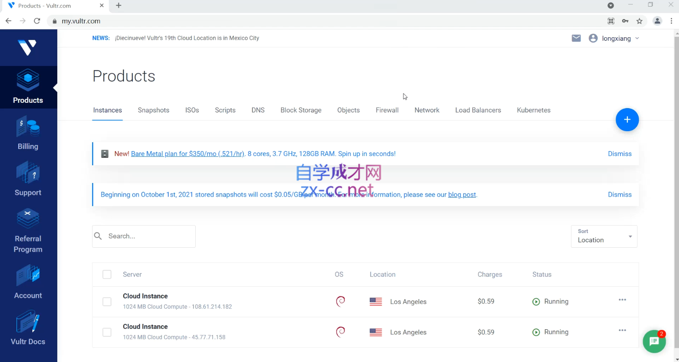Viewport: 679px width, 362px height.
Task: Bookmark this page with the star icon
Action: coord(640,21)
